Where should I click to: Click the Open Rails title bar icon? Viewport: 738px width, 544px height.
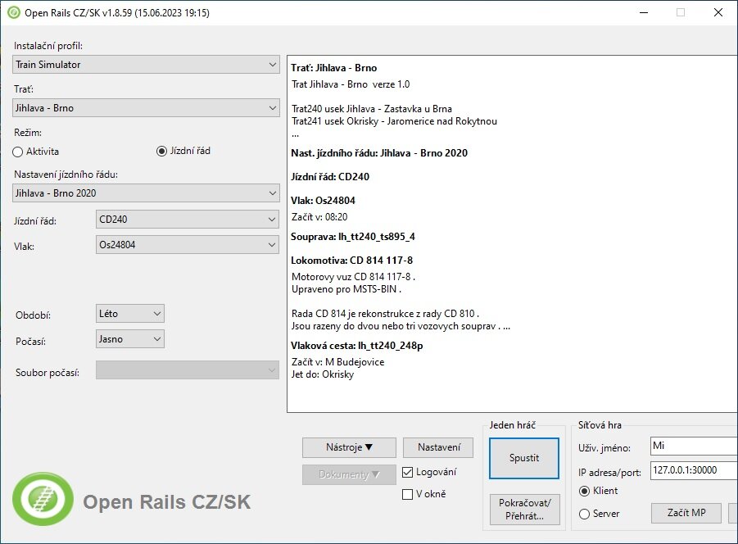coord(14,12)
